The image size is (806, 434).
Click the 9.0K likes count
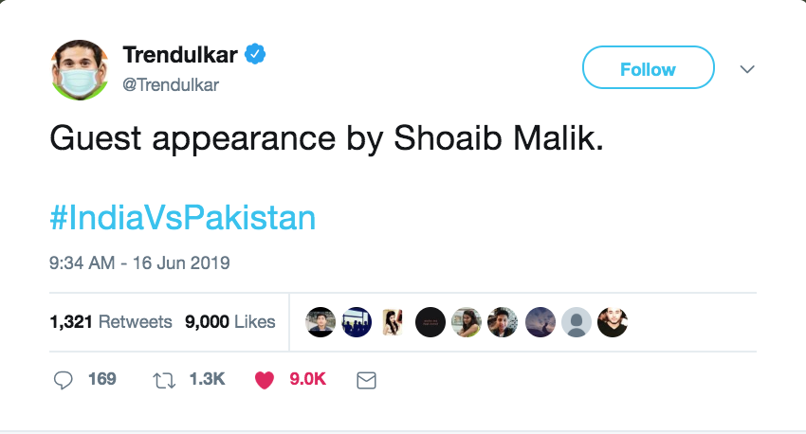(x=307, y=379)
